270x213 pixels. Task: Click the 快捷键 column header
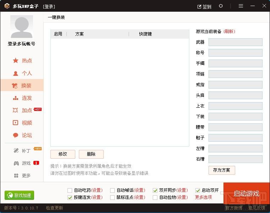coord(146,34)
